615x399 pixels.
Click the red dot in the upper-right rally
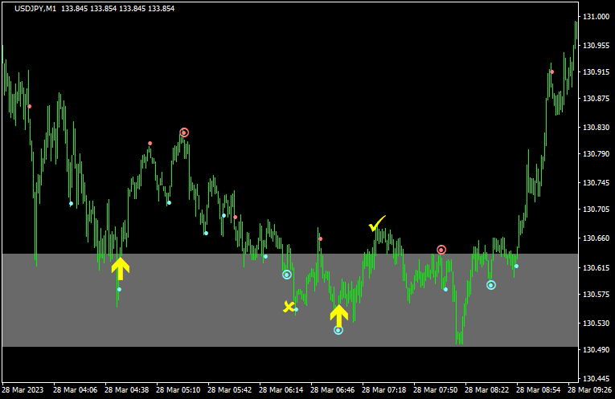(x=551, y=72)
